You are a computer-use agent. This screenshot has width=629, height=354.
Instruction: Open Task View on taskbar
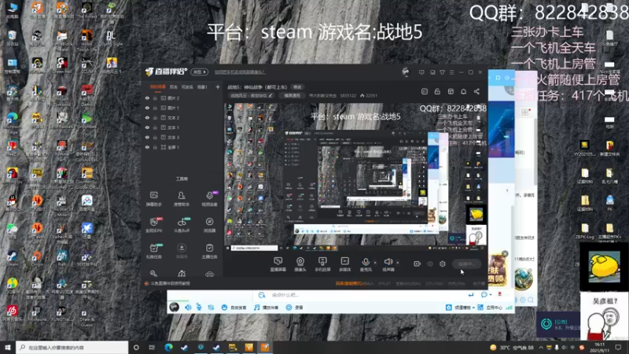point(152,348)
